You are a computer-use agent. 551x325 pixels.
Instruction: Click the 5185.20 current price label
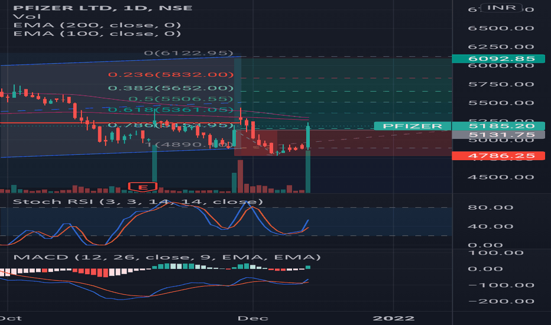tap(498, 126)
